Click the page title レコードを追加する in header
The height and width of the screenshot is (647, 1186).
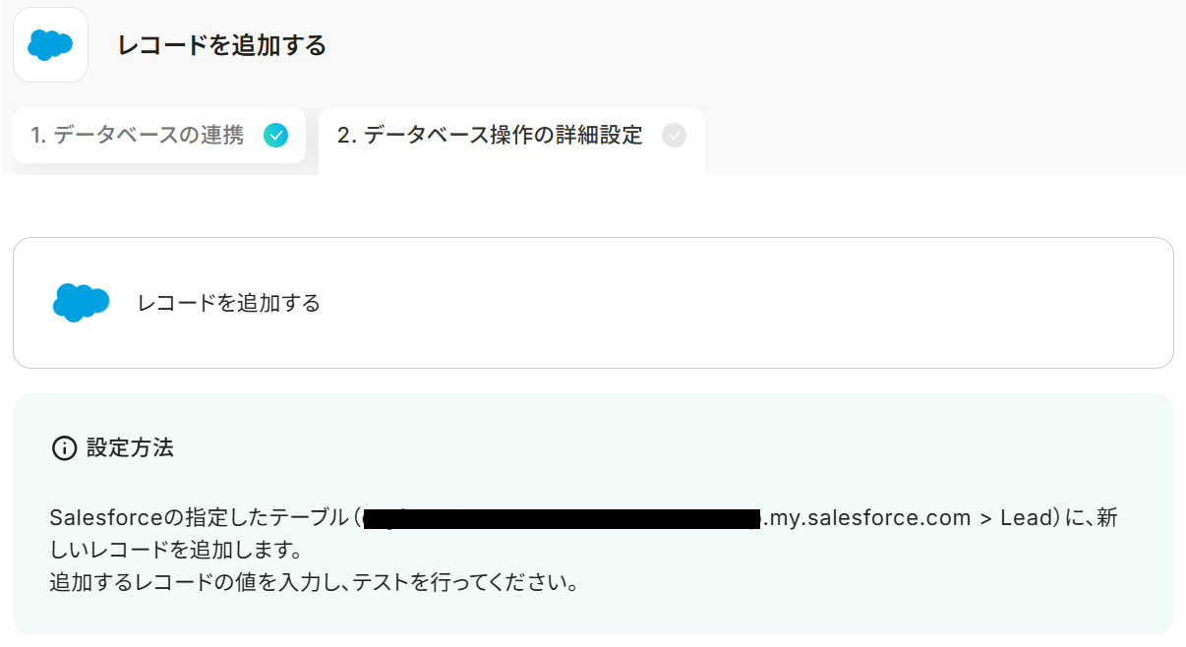tap(221, 45)
